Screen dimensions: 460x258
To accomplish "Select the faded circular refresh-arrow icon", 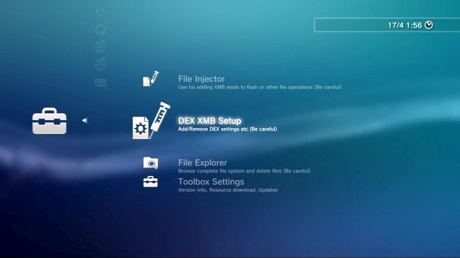I will pos(100,30).
